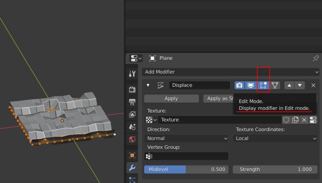Adjust the Strength value slider

pos(275,169)
